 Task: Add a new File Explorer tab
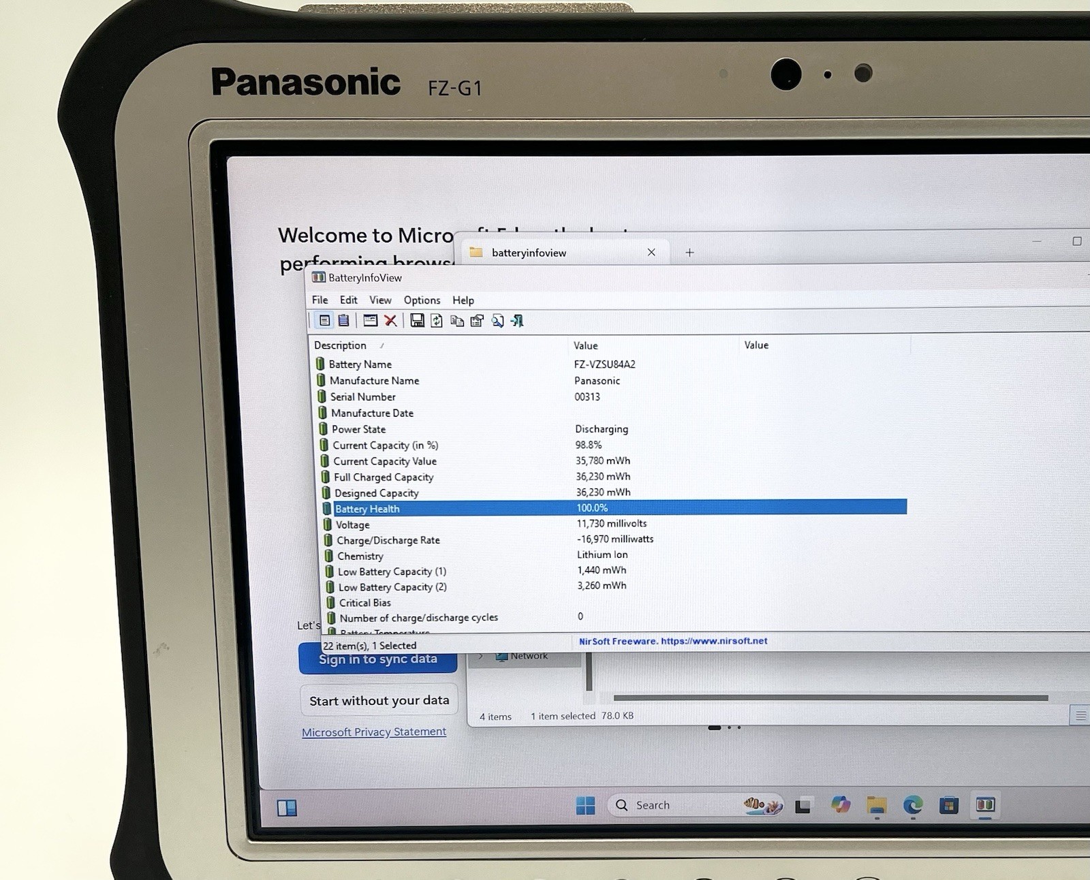click(689, 253)
